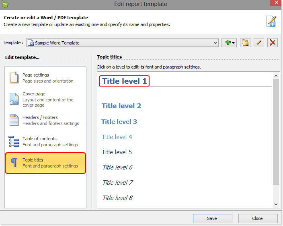Screen dimensions: 283x226
Task: Click the Word document icon in Template field
Action: point(31,43)
